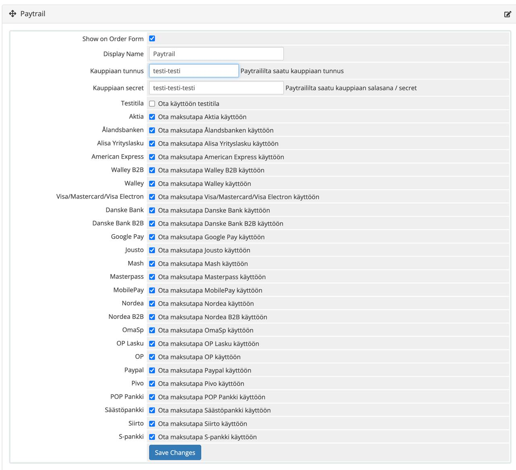Click into the Kauppiaan secret field
The height and width of the screenshot is (470, 516).
coord(216,88)
